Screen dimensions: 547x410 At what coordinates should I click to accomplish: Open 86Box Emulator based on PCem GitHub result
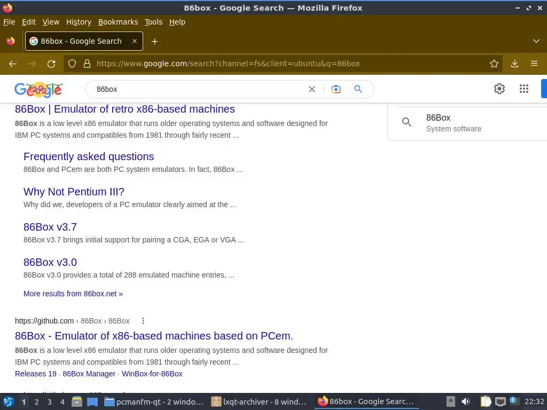[154, 336]
